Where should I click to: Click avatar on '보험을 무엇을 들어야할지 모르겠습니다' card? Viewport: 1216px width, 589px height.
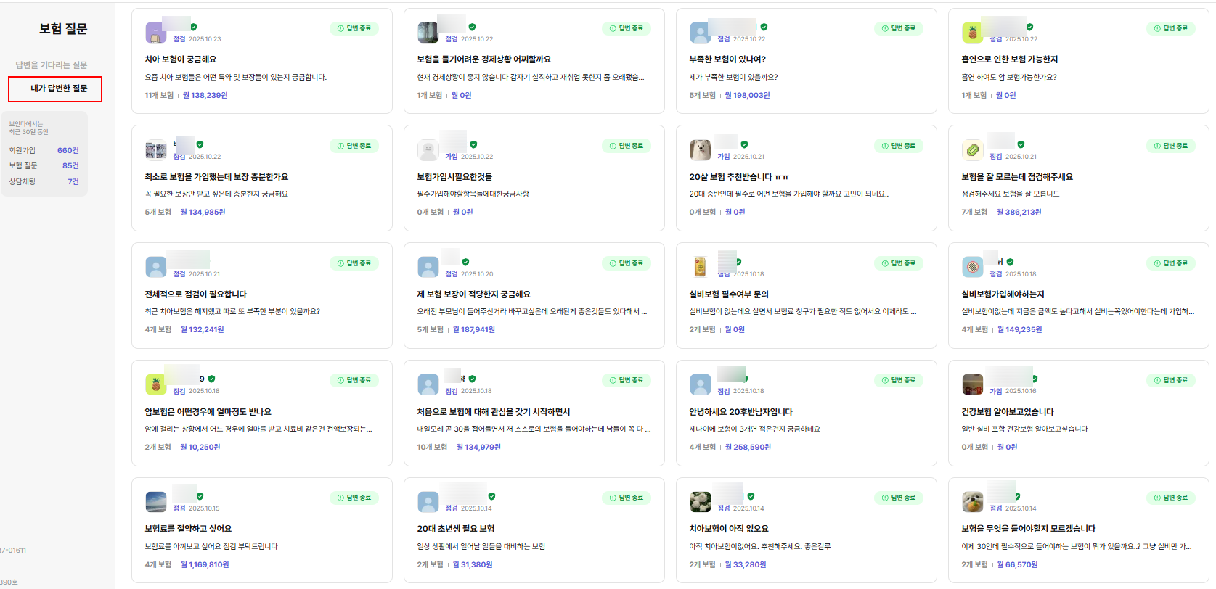972,502
